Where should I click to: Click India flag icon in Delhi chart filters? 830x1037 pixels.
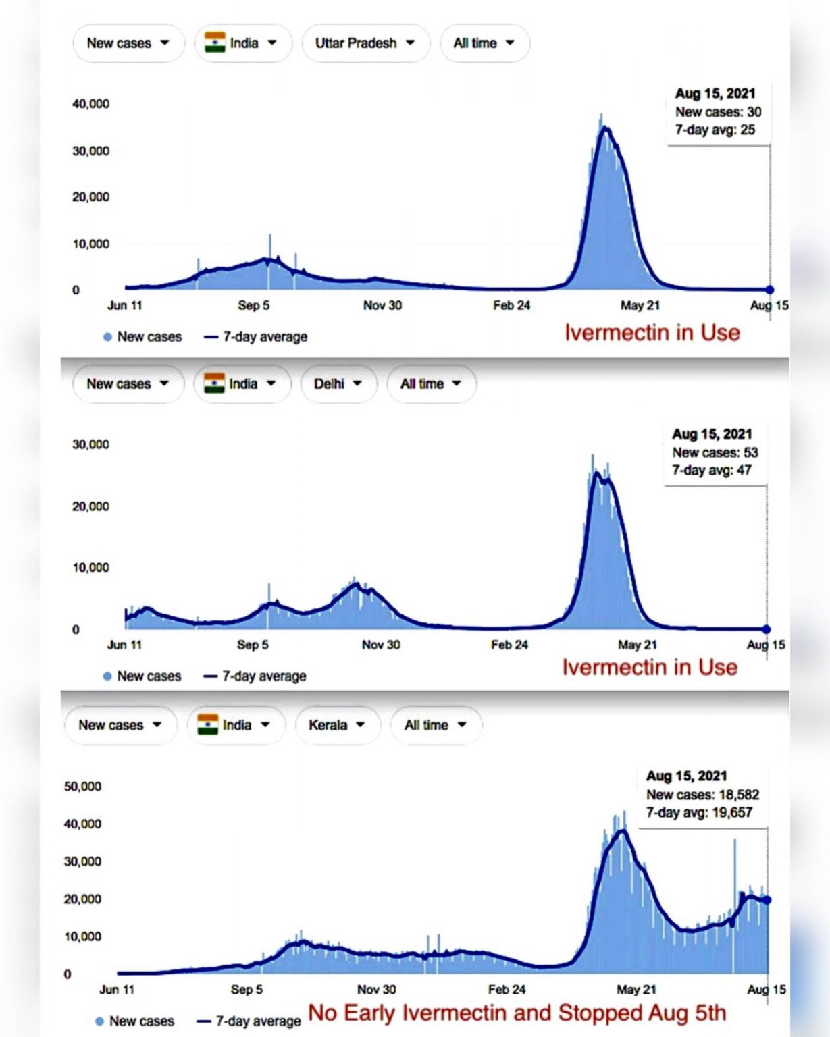[214, 383]
